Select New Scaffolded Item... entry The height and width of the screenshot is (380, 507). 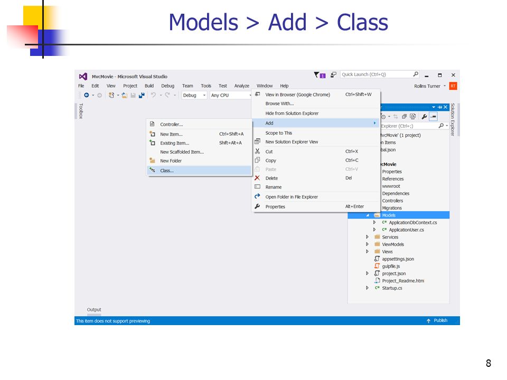[x=199, y=152]
